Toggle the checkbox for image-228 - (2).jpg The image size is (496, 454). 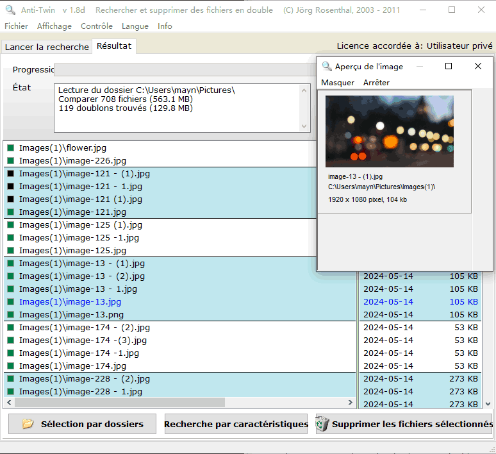[11, 378]
